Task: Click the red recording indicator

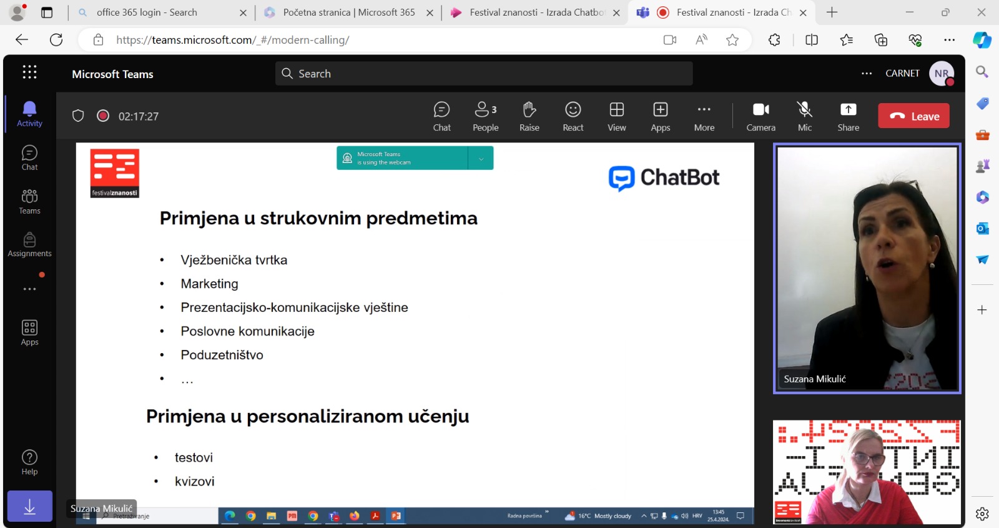Action: tap(103, 116)
